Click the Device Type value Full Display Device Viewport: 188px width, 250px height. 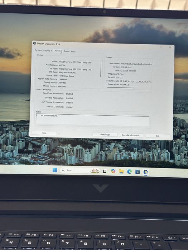[66, 76]
